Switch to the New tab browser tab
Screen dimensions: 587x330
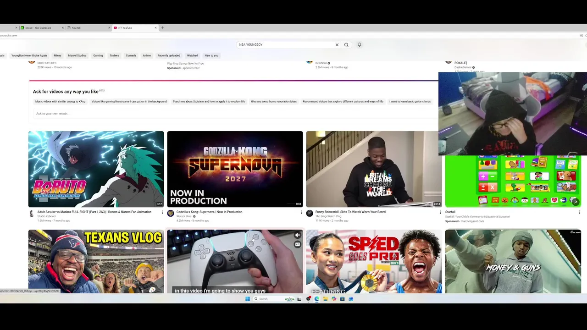pos(89,28)
